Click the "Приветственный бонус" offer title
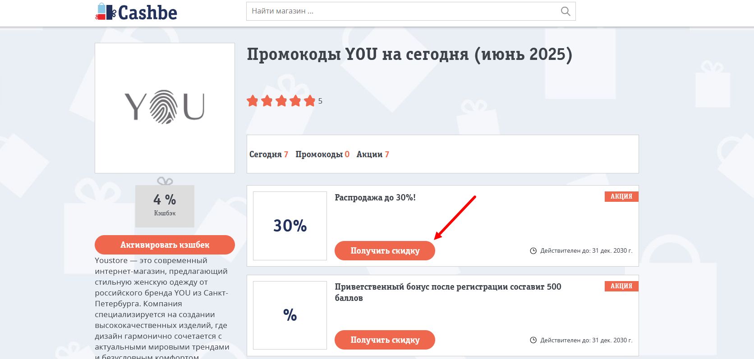 (448, 292)
